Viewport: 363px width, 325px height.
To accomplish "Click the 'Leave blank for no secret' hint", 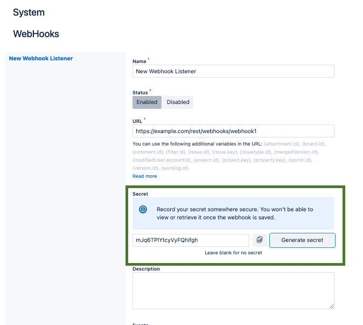I will 233,253.
